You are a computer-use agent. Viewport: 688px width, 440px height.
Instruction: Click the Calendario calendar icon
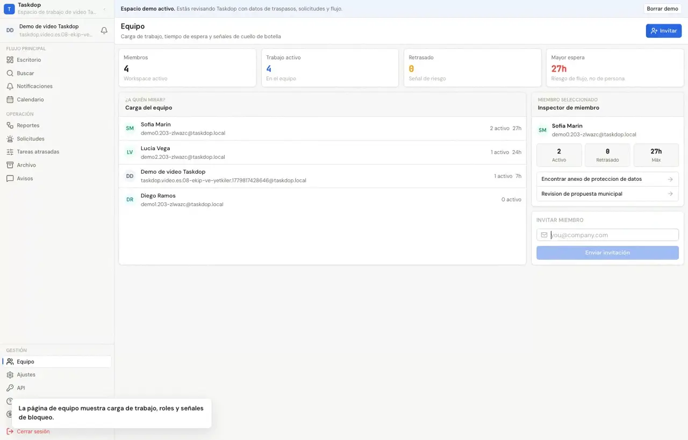[10, 100]
